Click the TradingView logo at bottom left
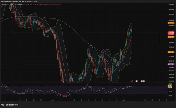 pos(10,105)
